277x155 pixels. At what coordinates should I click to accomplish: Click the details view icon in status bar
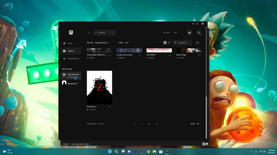[x=204, y=144]
